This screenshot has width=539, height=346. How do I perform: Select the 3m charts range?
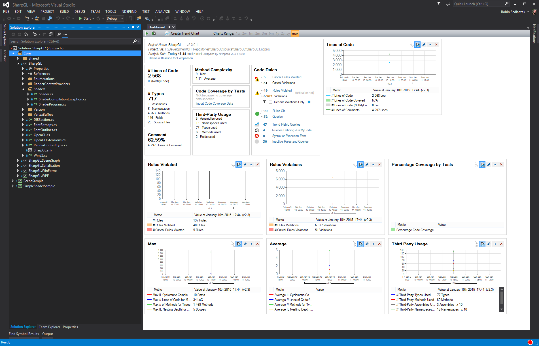(264, 33)
